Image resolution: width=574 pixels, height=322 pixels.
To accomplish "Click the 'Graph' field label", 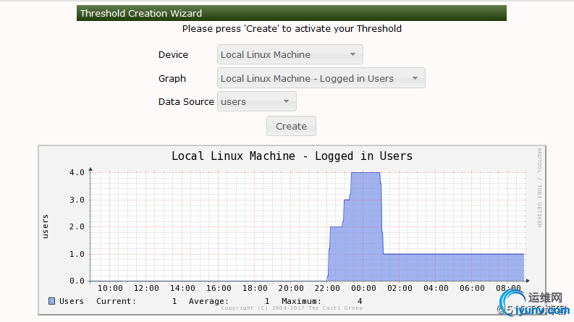I will (172, 79).
